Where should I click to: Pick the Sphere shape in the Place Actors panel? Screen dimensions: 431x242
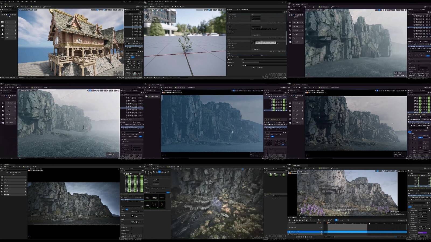[8, 26]
